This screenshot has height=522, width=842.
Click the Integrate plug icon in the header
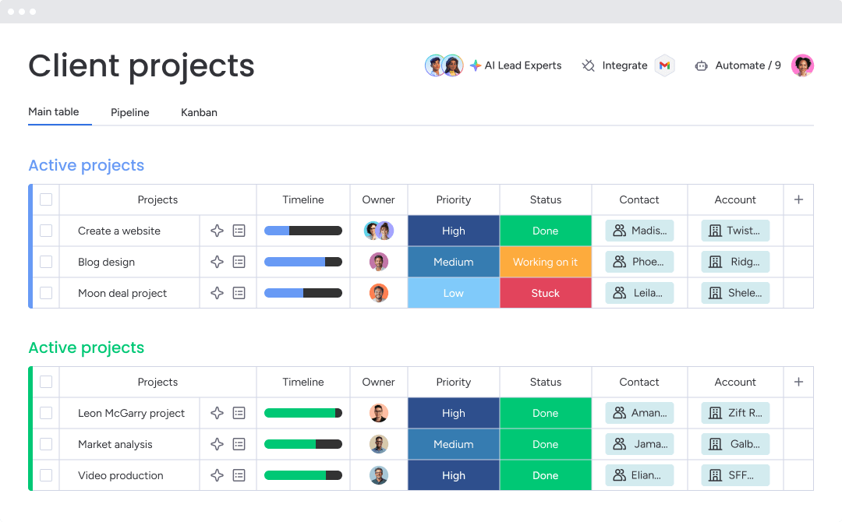click(x=588, y=65)
